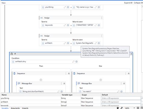Click plus button beside arrMatch.Any condition

click(76, 62)
